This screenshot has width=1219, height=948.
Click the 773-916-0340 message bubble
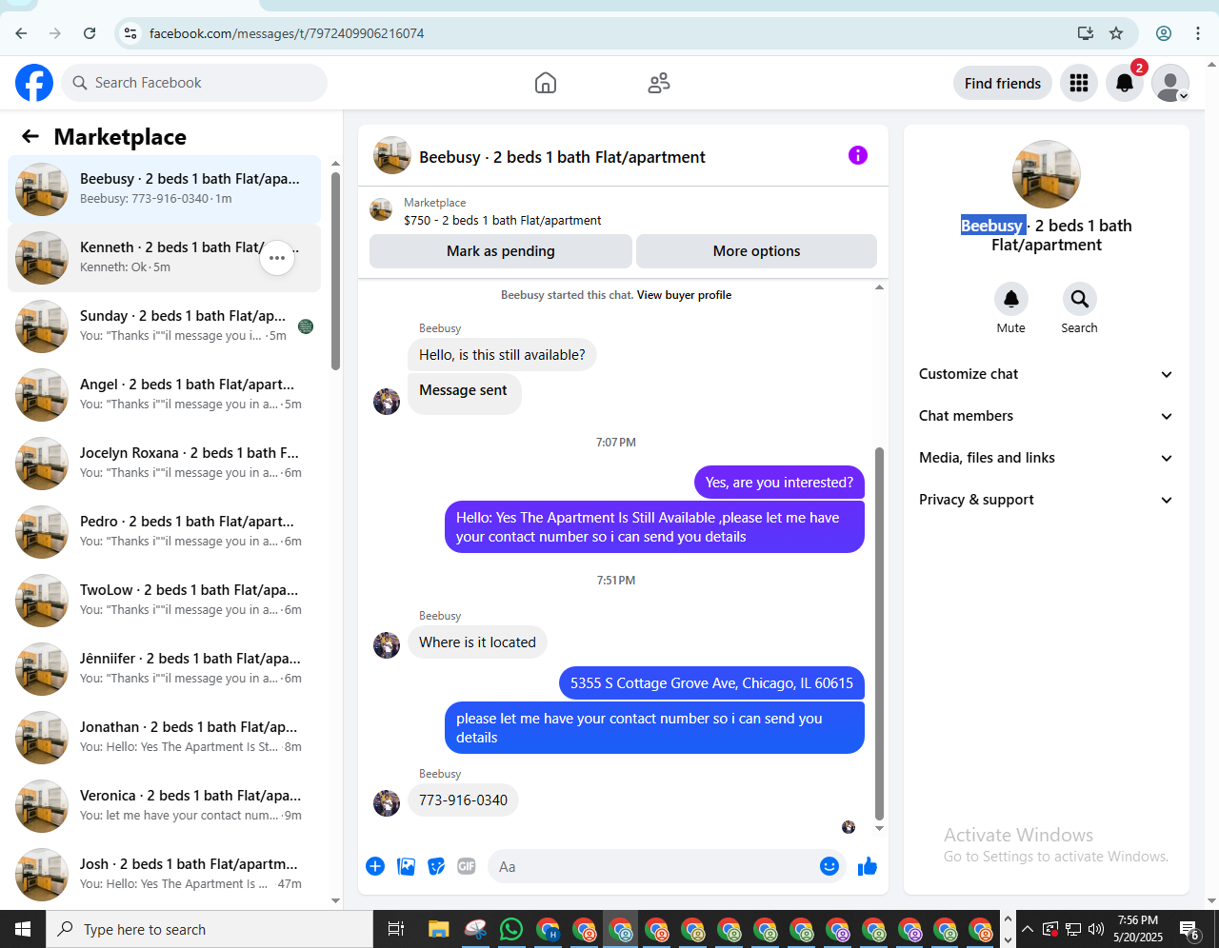point(463,800)
